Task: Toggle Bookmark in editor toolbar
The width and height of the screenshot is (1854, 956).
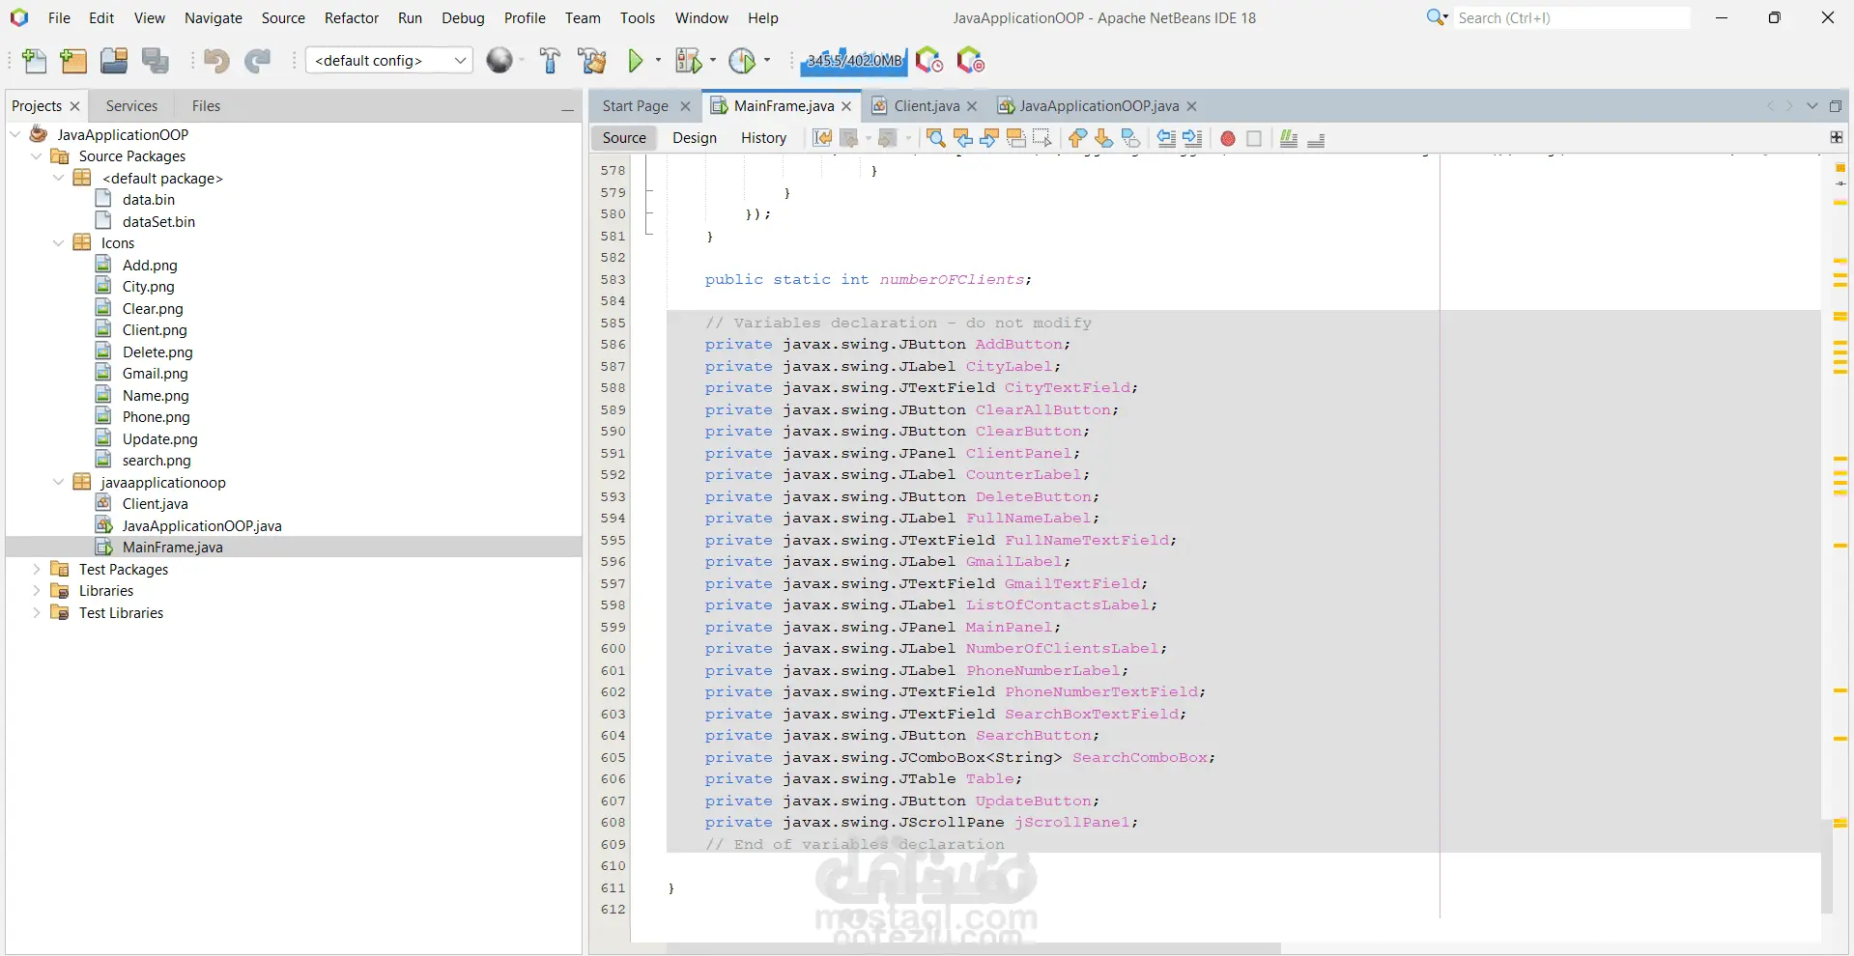Action: coord(1130,138)
